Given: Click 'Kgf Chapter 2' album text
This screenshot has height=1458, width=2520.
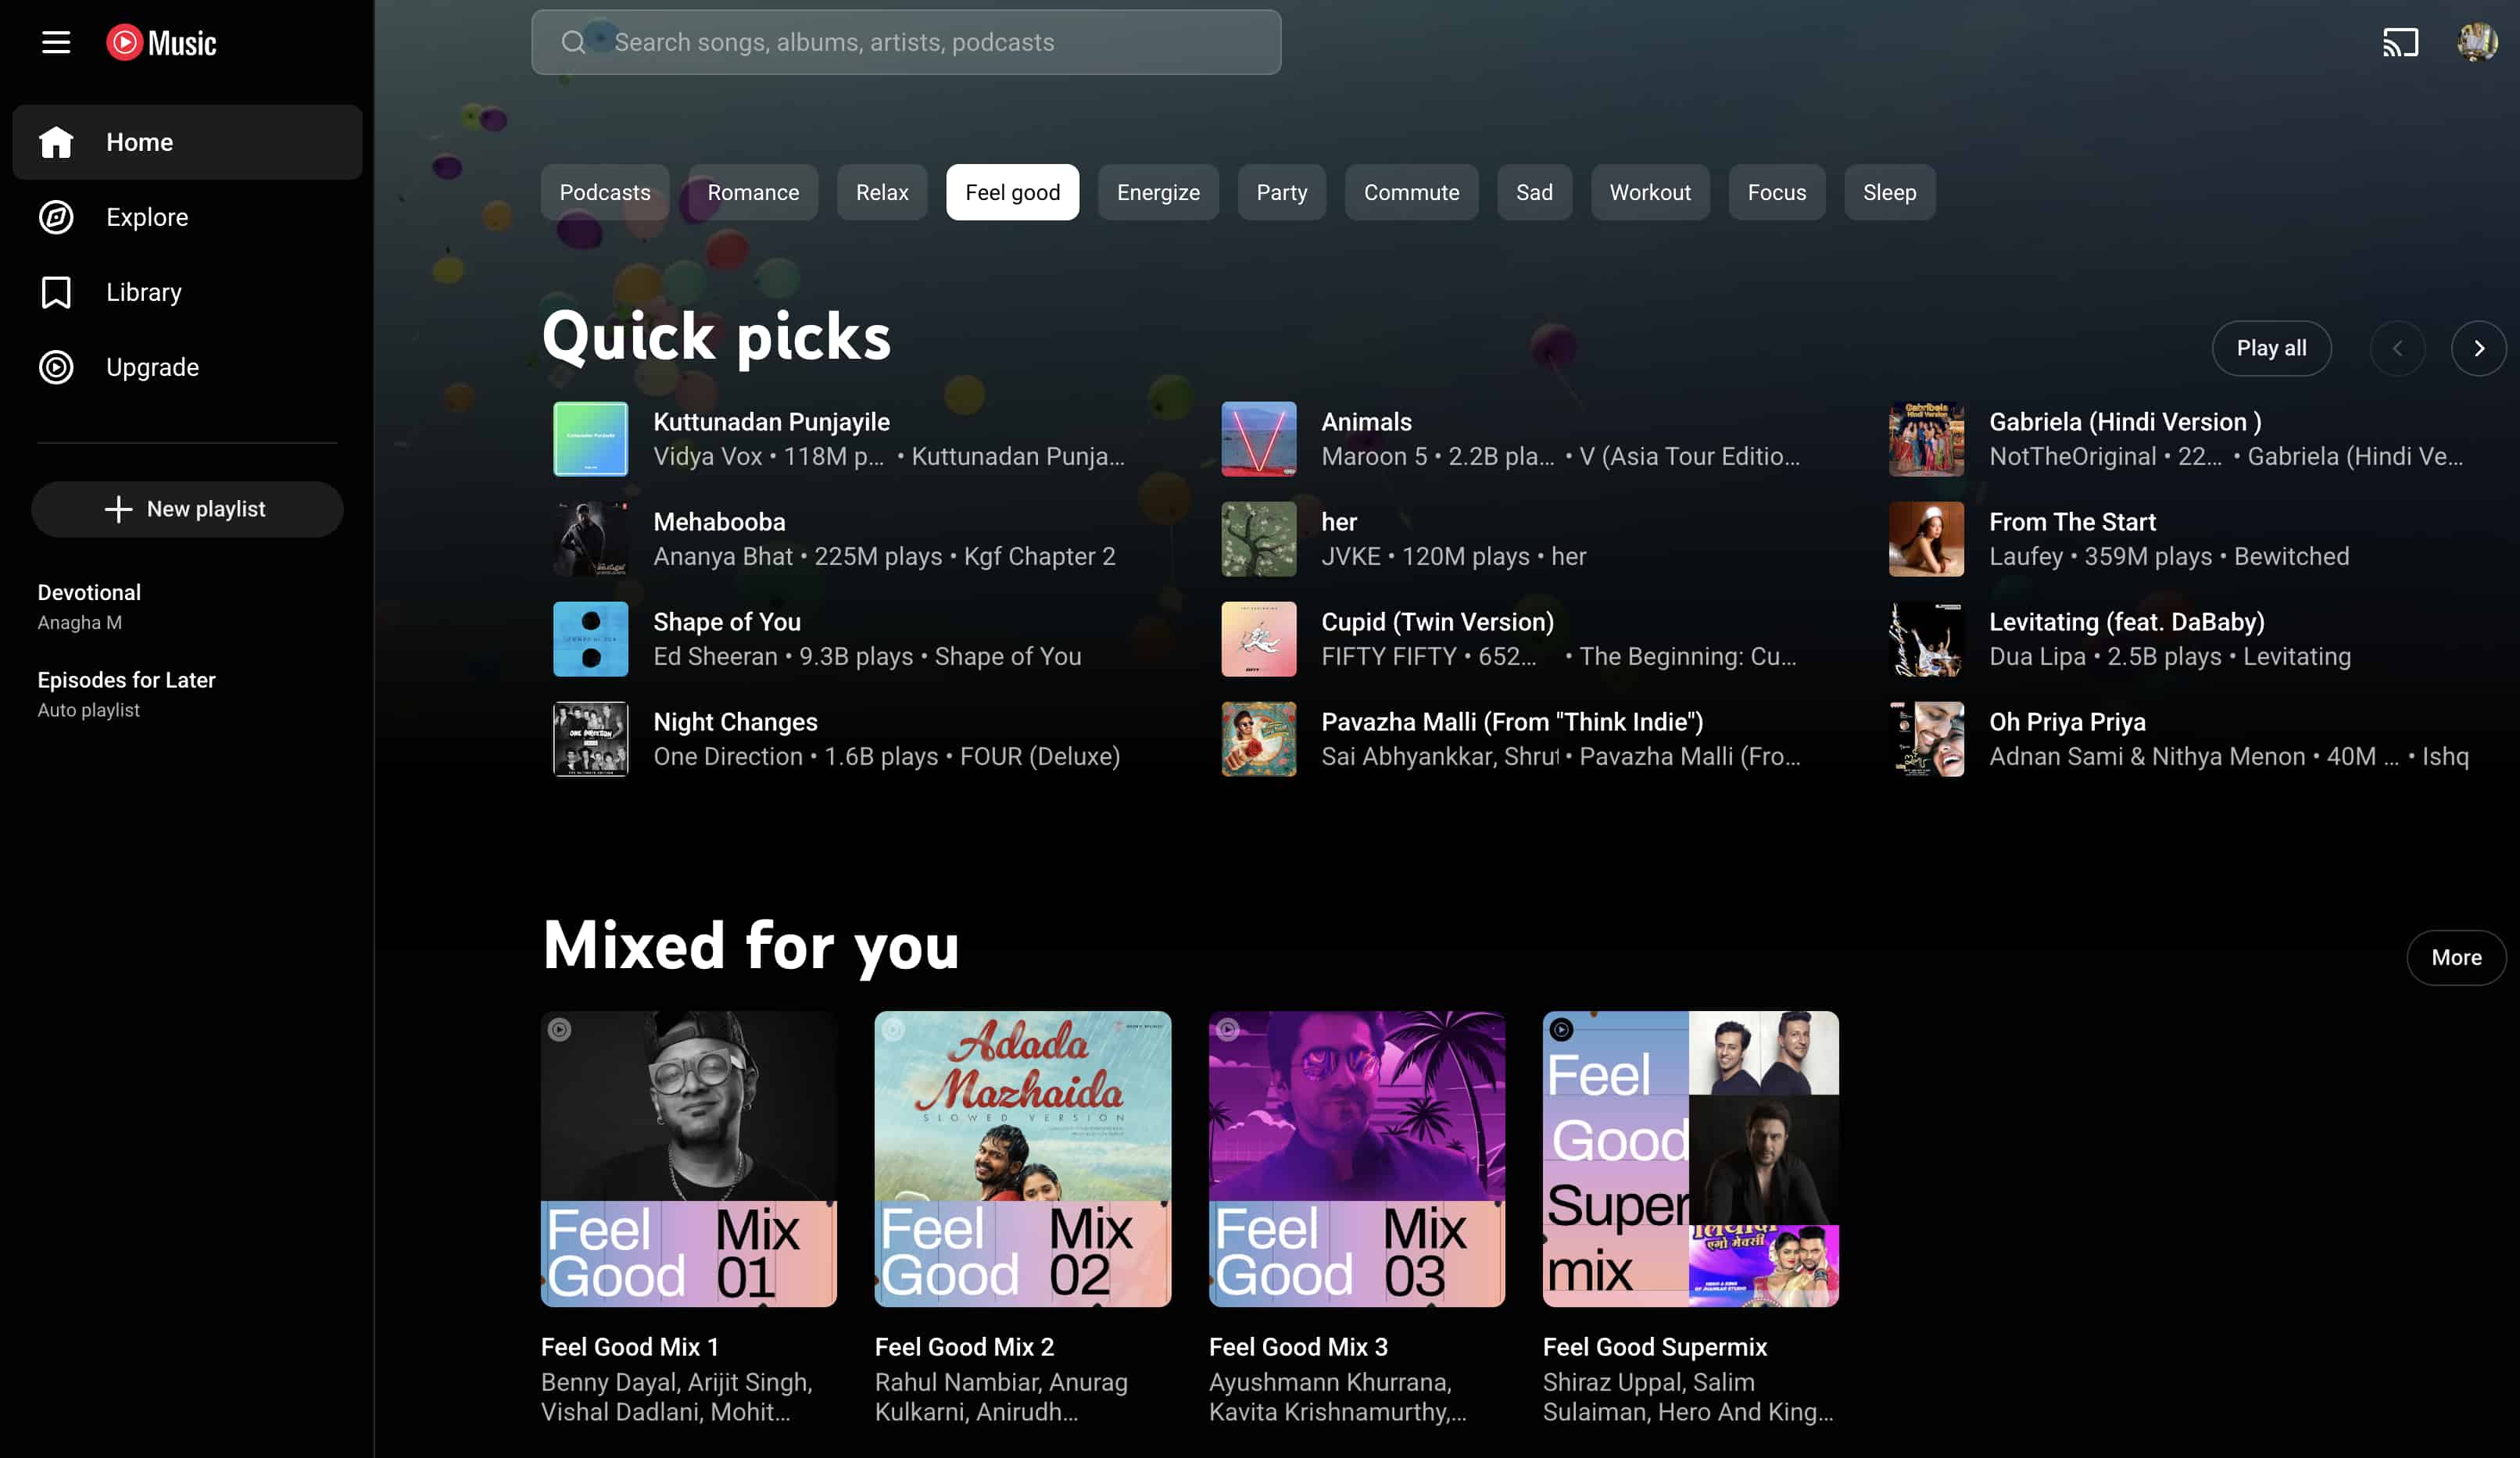Looking at the screenshot, I should (1039, 556).
